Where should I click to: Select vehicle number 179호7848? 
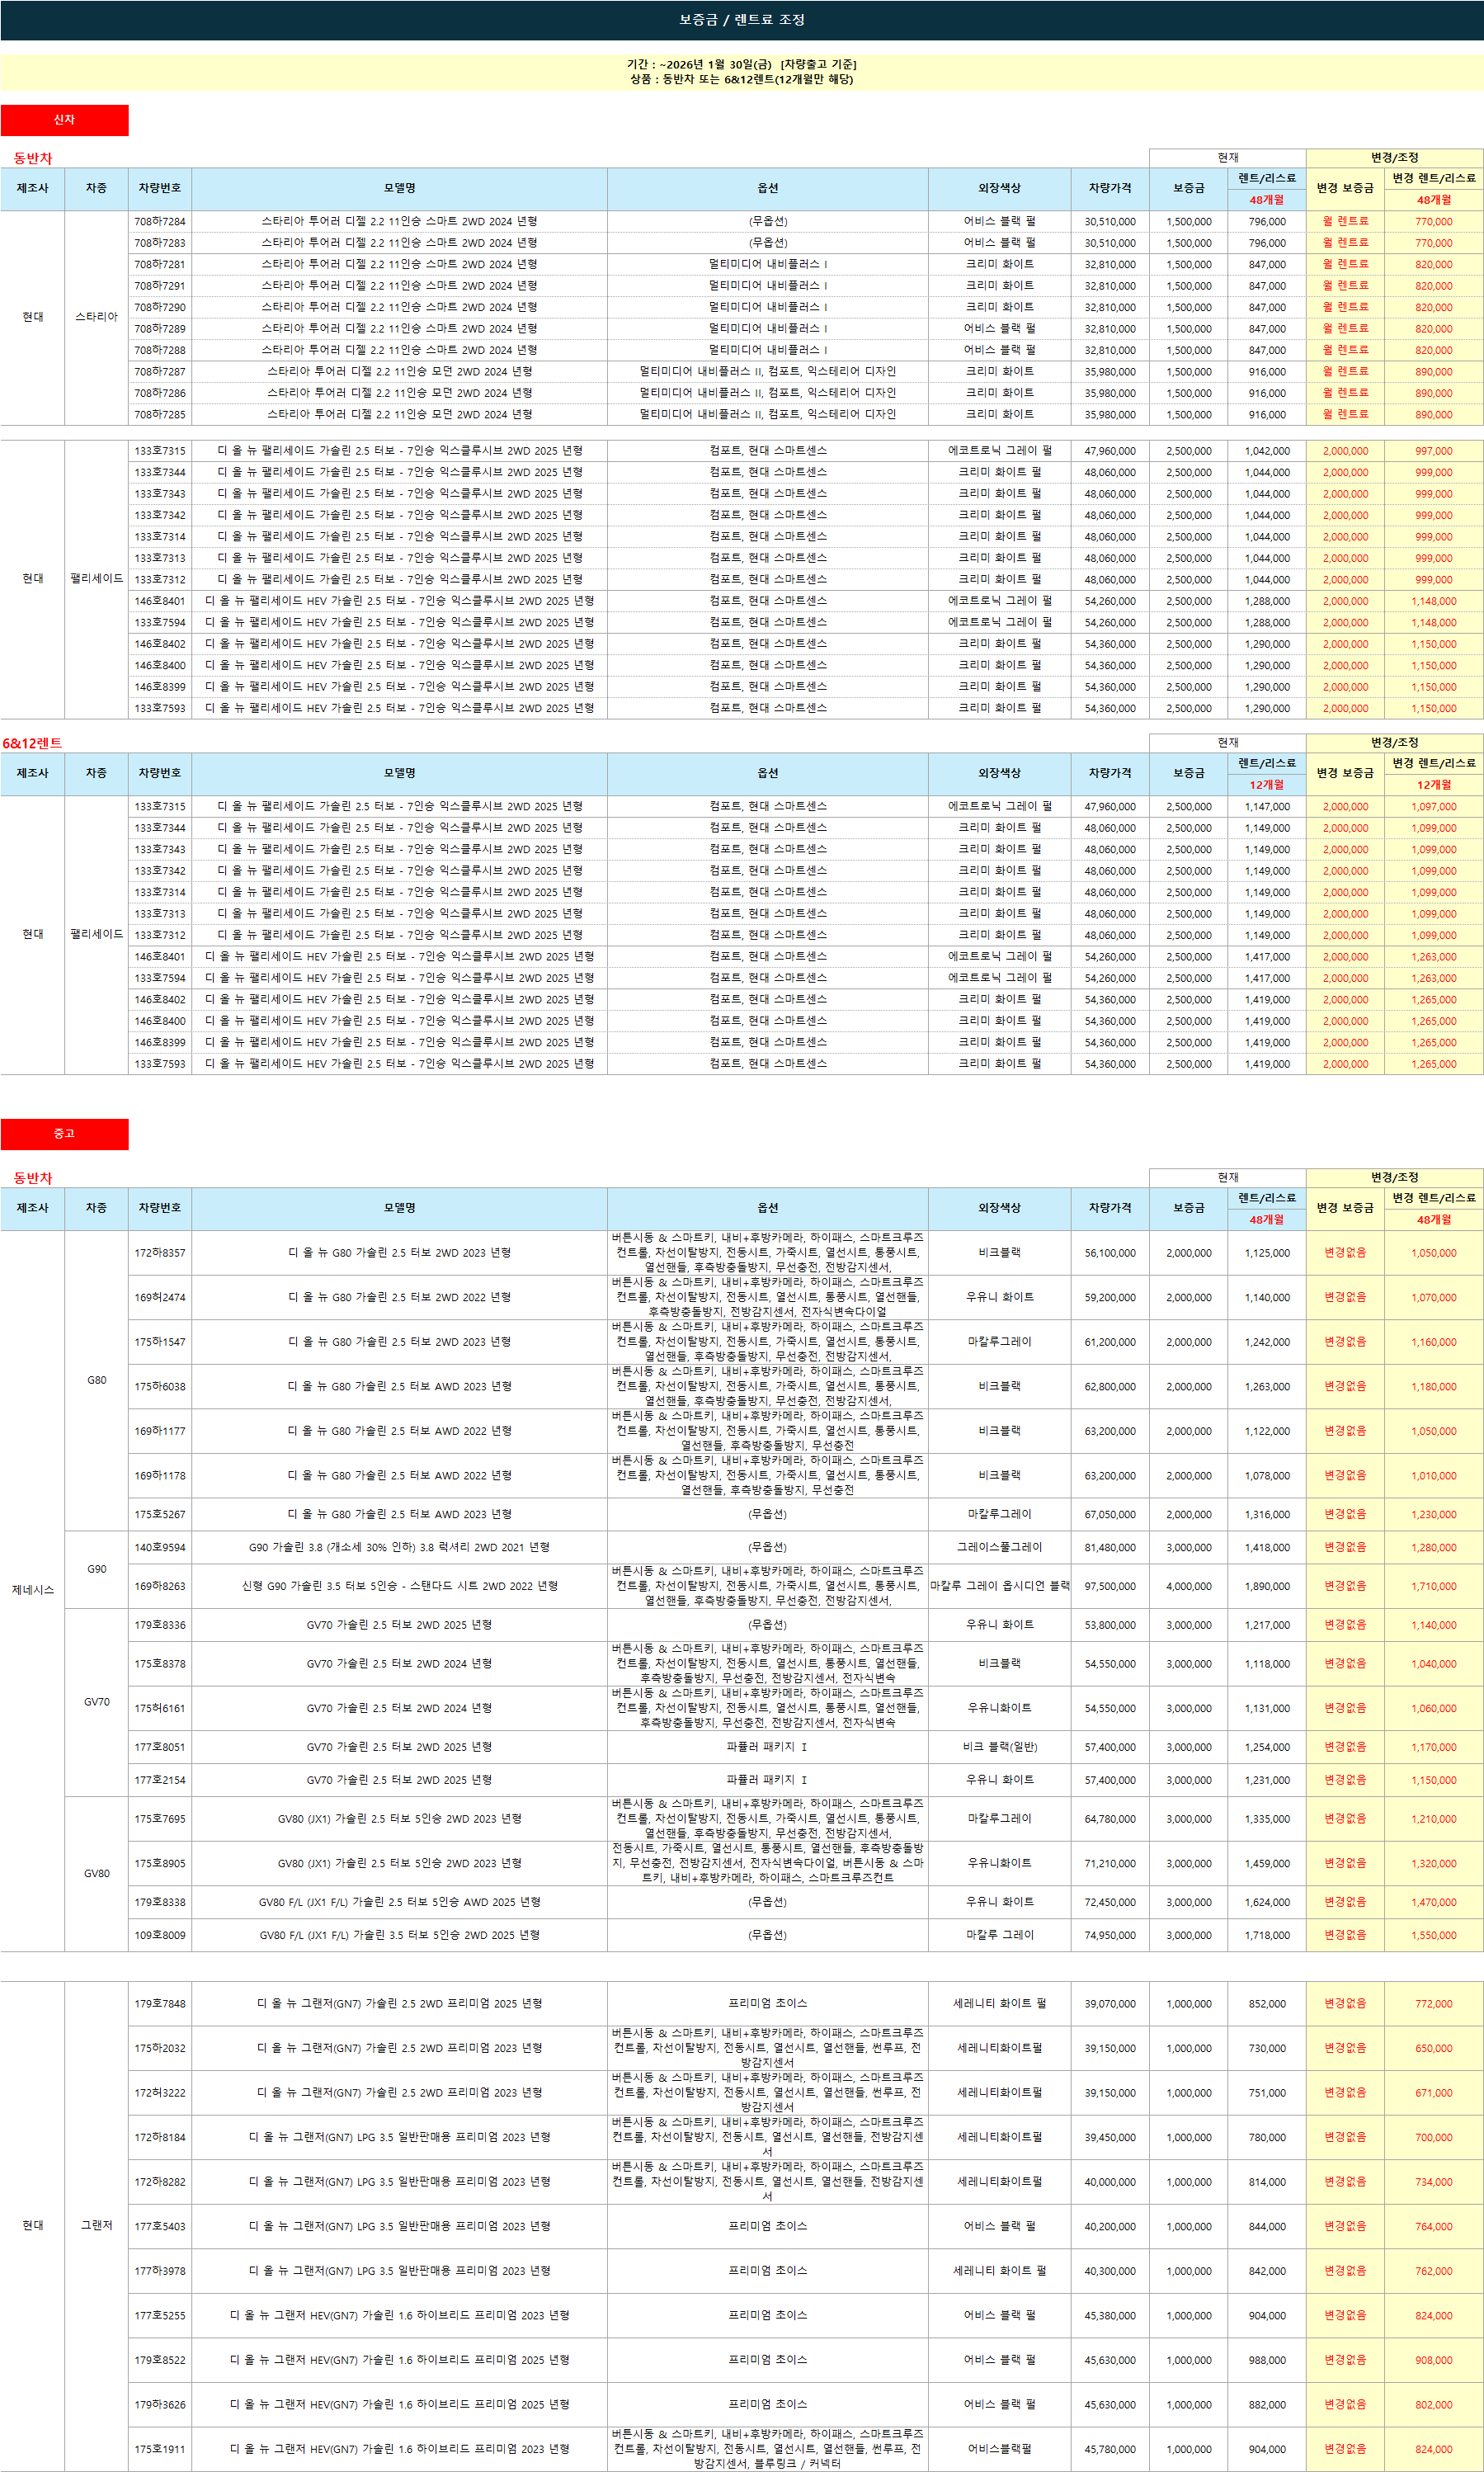(x=160, y=2004)
